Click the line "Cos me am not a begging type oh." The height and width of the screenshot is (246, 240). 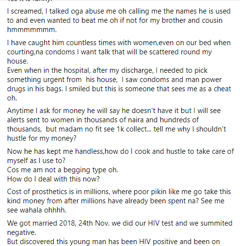[63, 170]
